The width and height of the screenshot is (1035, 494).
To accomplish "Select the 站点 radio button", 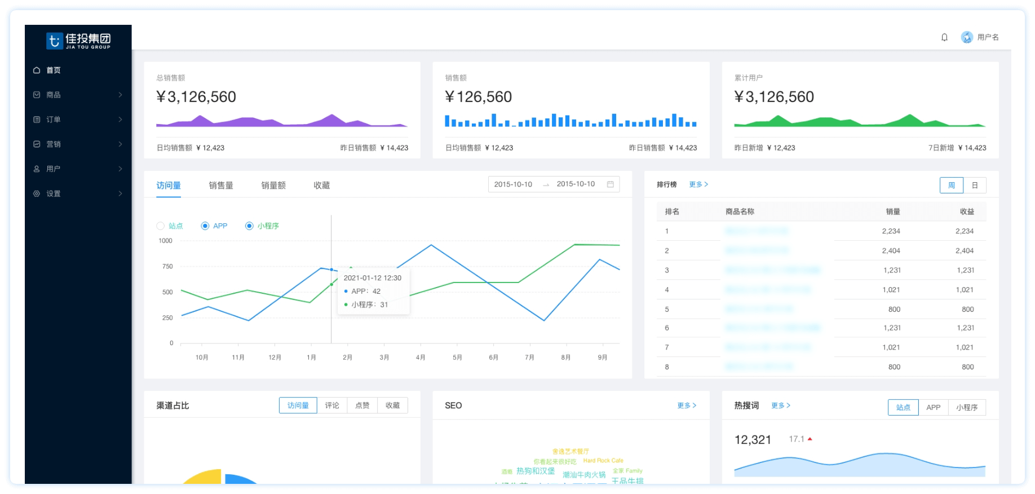I will coord(161,226).
